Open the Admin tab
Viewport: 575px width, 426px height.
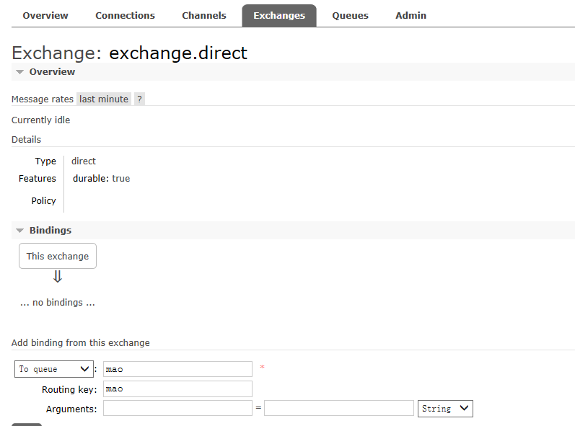(411, 16)
